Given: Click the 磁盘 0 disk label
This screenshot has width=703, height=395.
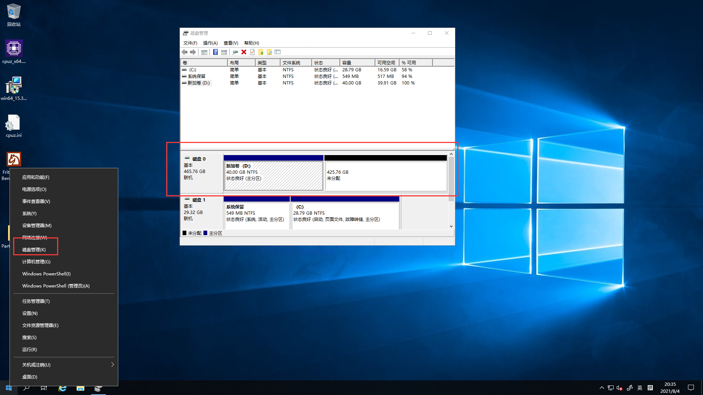Looking at the screenshot, I should coord(202,173).
